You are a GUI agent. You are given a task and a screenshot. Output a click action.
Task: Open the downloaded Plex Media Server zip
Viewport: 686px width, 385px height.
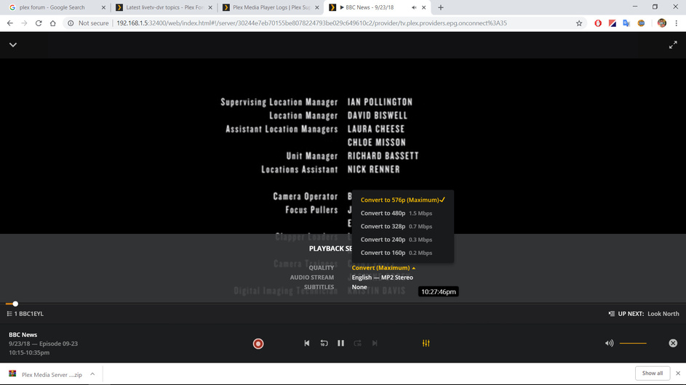coord(46,375)
